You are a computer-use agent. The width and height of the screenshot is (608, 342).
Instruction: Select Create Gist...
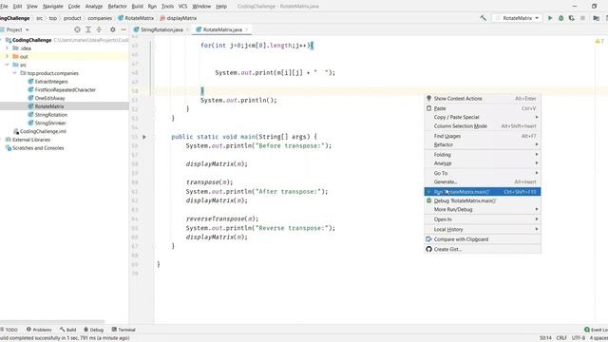tap(483, 249)
